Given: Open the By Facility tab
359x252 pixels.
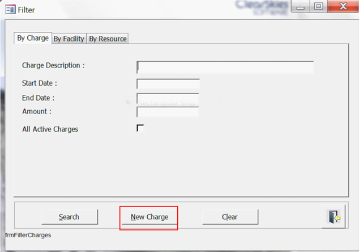Looking at the screenshot, I should (x=69, y=39).
